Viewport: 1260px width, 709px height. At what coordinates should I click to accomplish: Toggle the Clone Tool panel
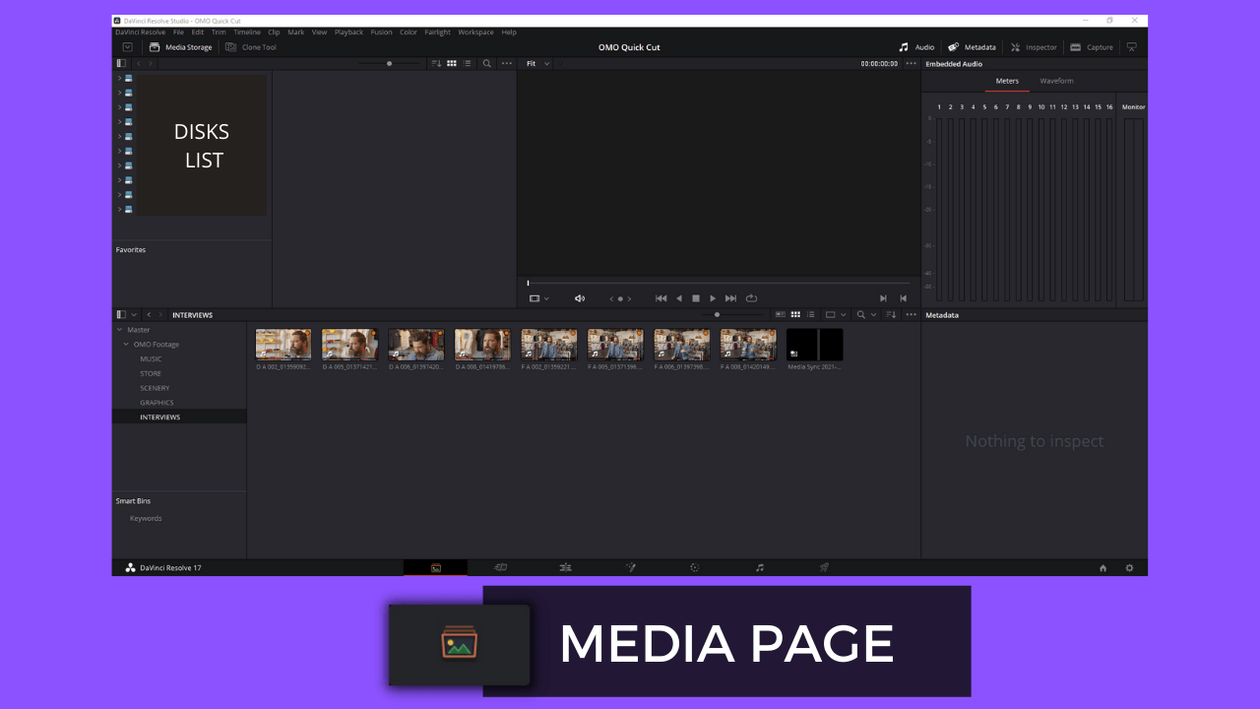251,47
